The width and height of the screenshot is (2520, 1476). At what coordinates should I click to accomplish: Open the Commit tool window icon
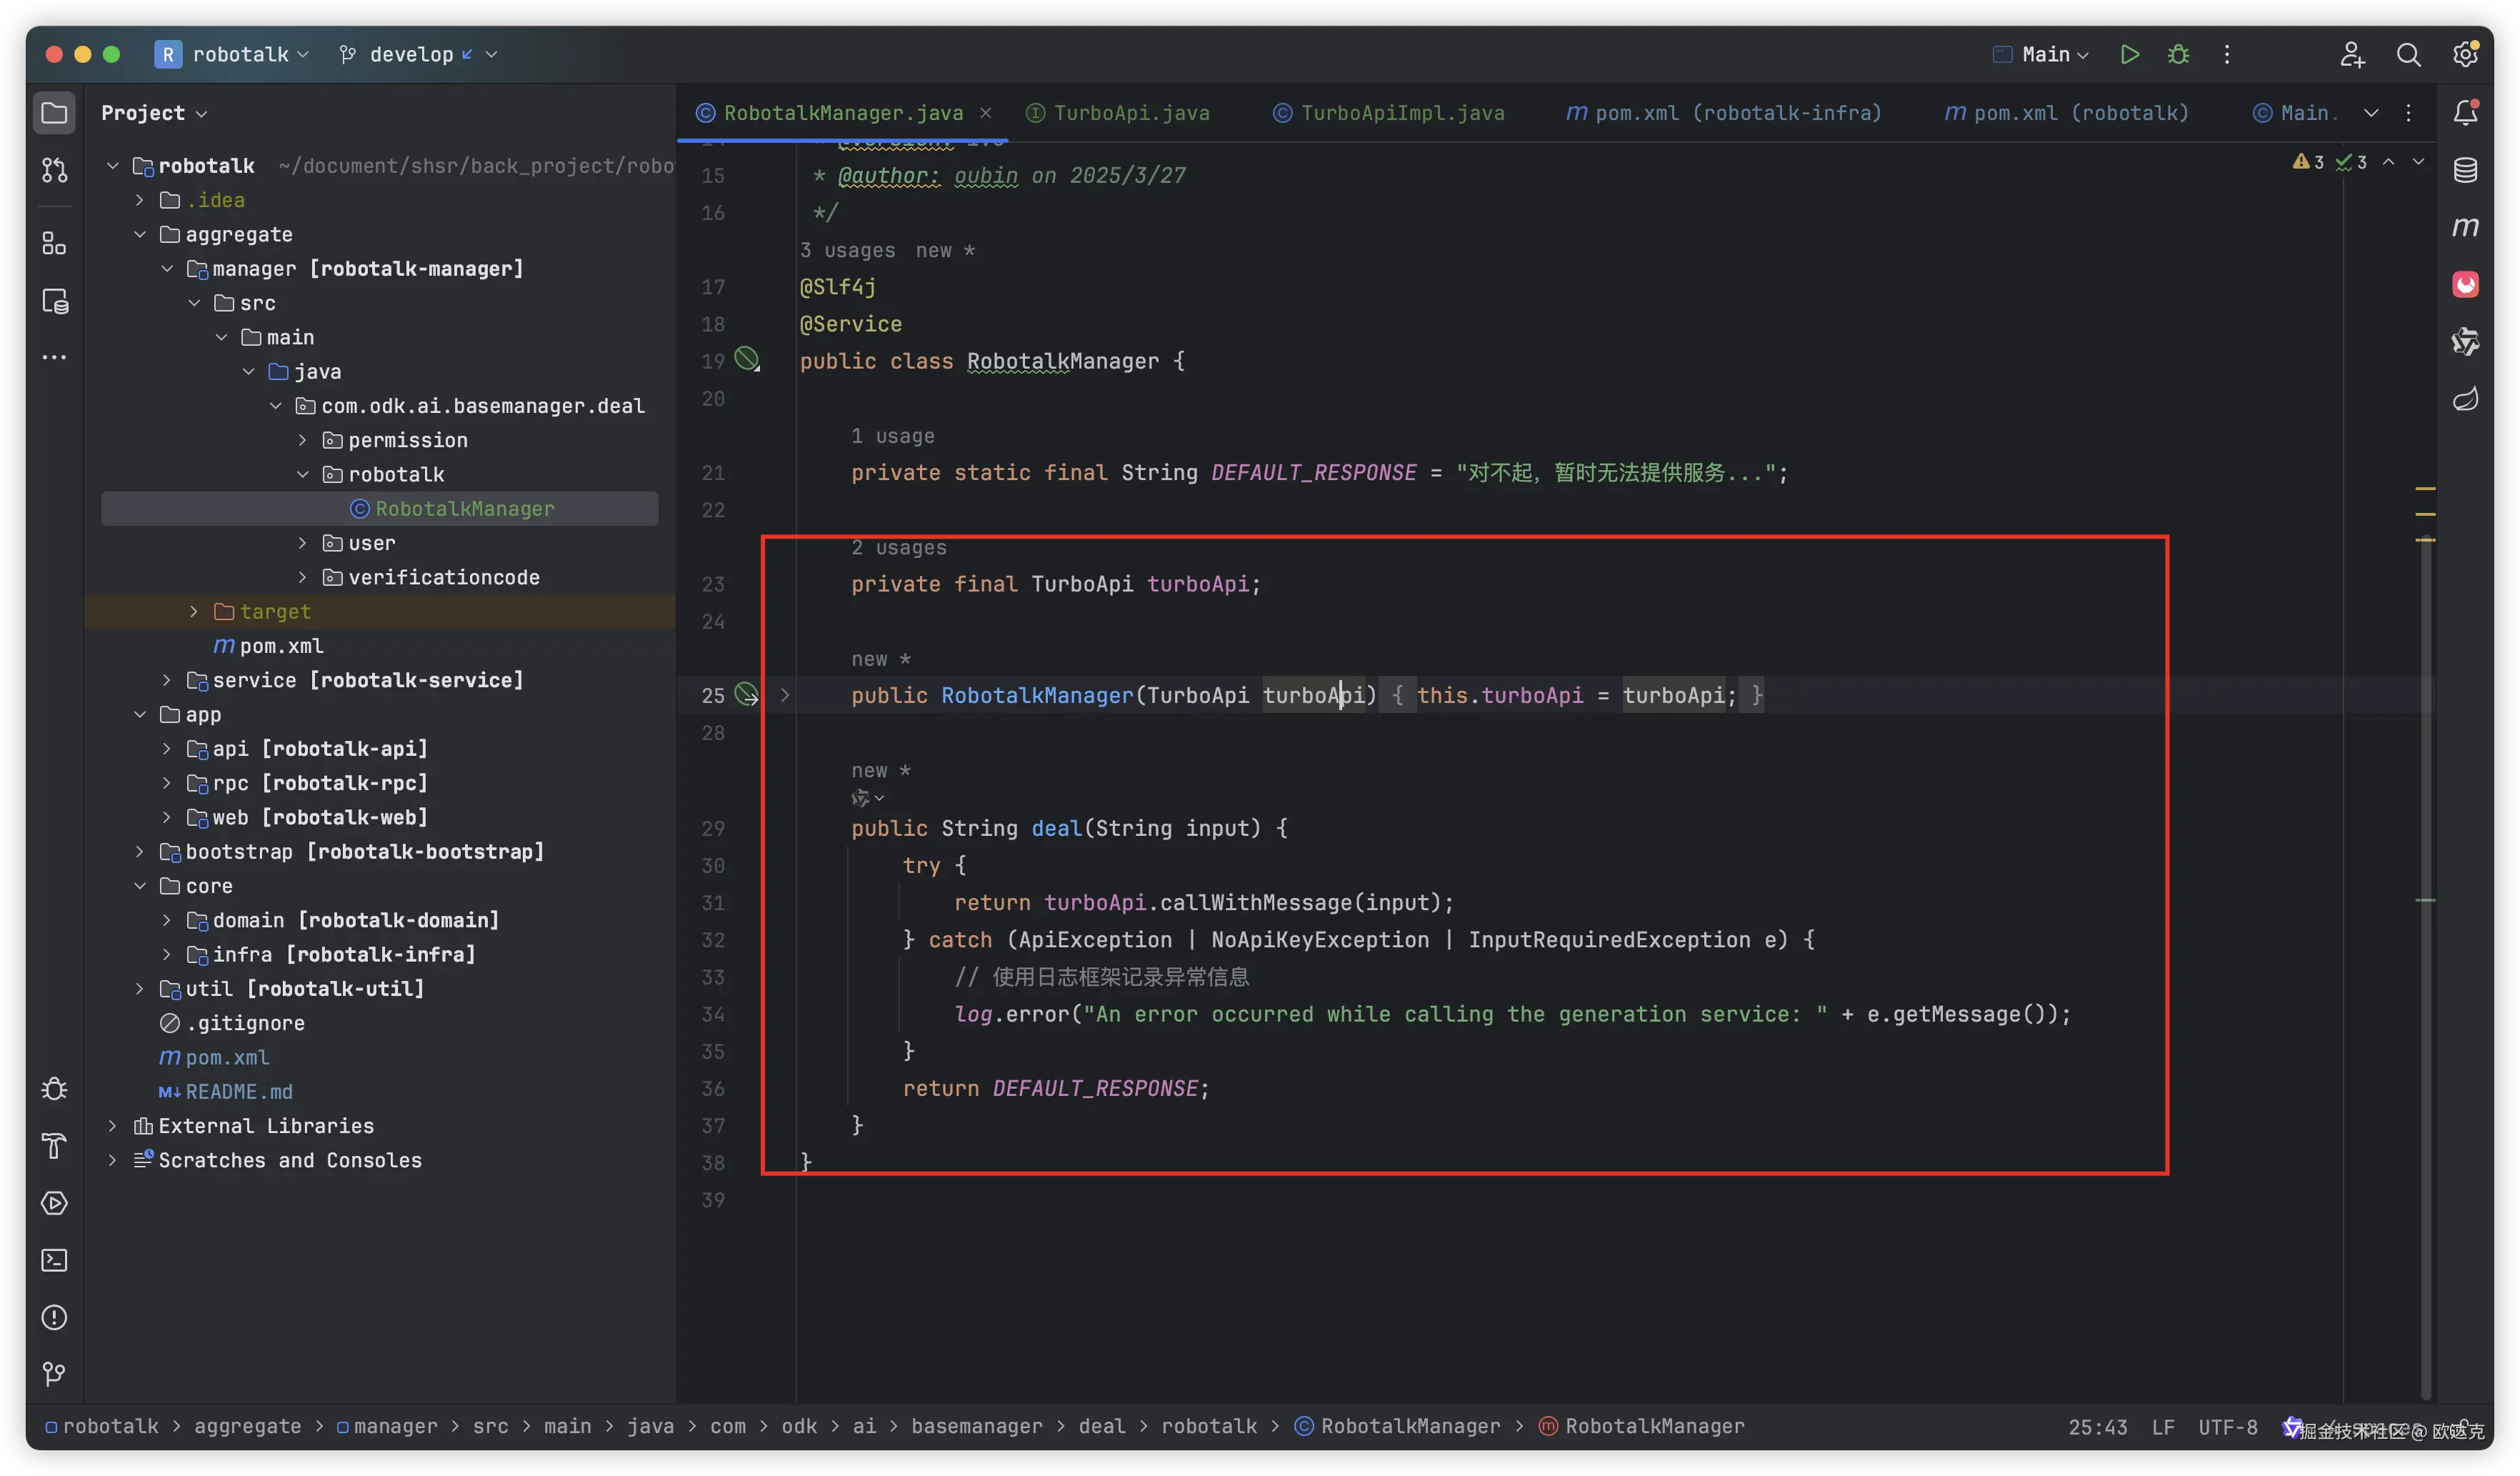click(x=54, y=170)
